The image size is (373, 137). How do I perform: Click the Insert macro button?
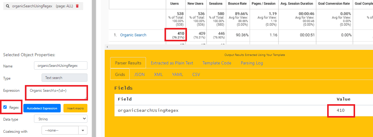point(75,108)
